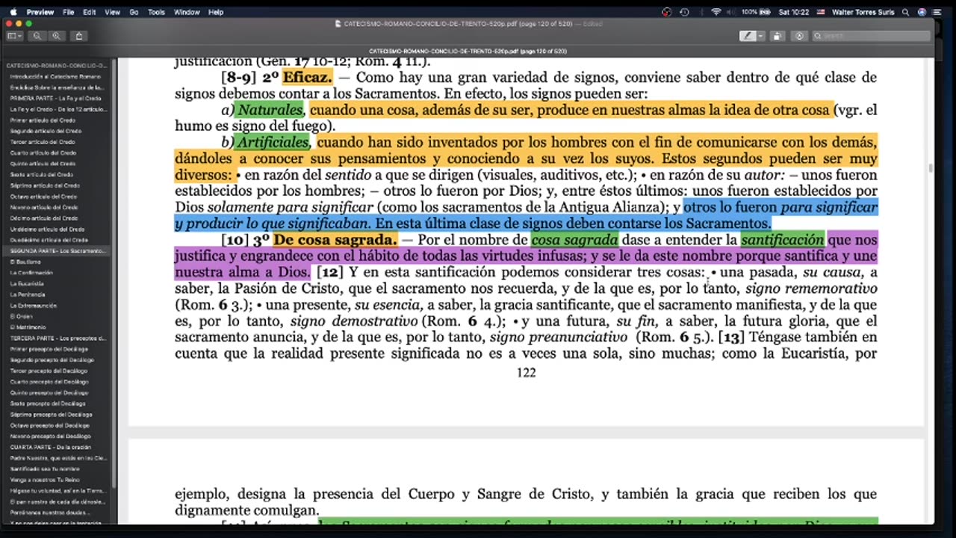
Task: Click the Spotlight search icon
Action: pos(906,12)
